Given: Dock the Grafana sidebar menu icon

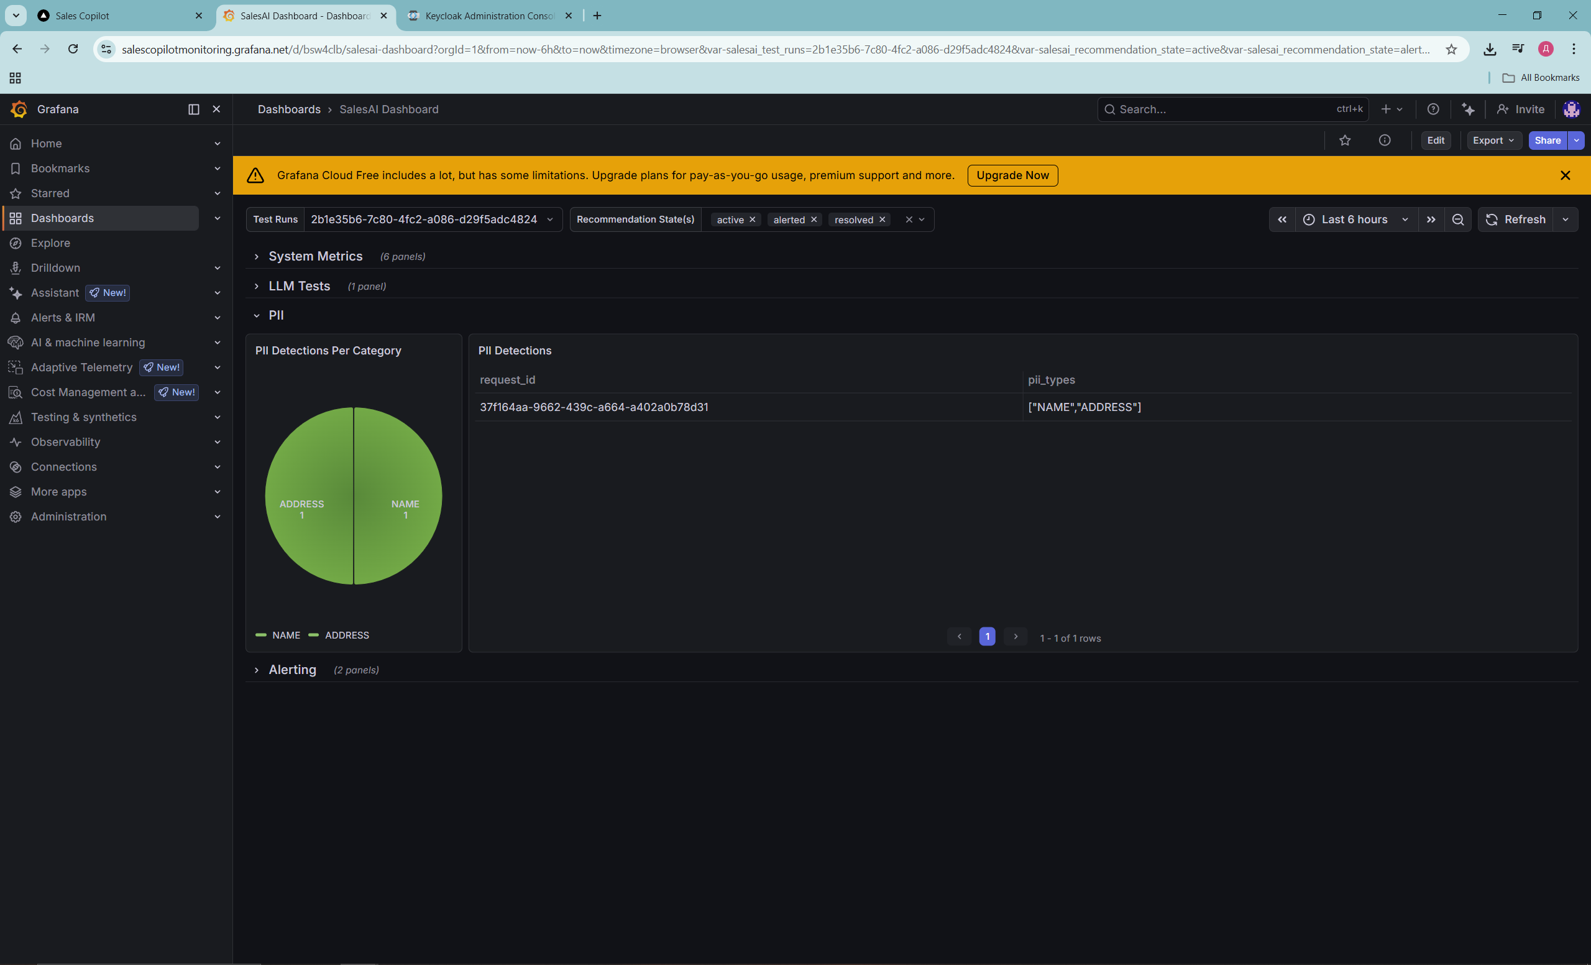Looking at the screenshot, I should (194, 109).
